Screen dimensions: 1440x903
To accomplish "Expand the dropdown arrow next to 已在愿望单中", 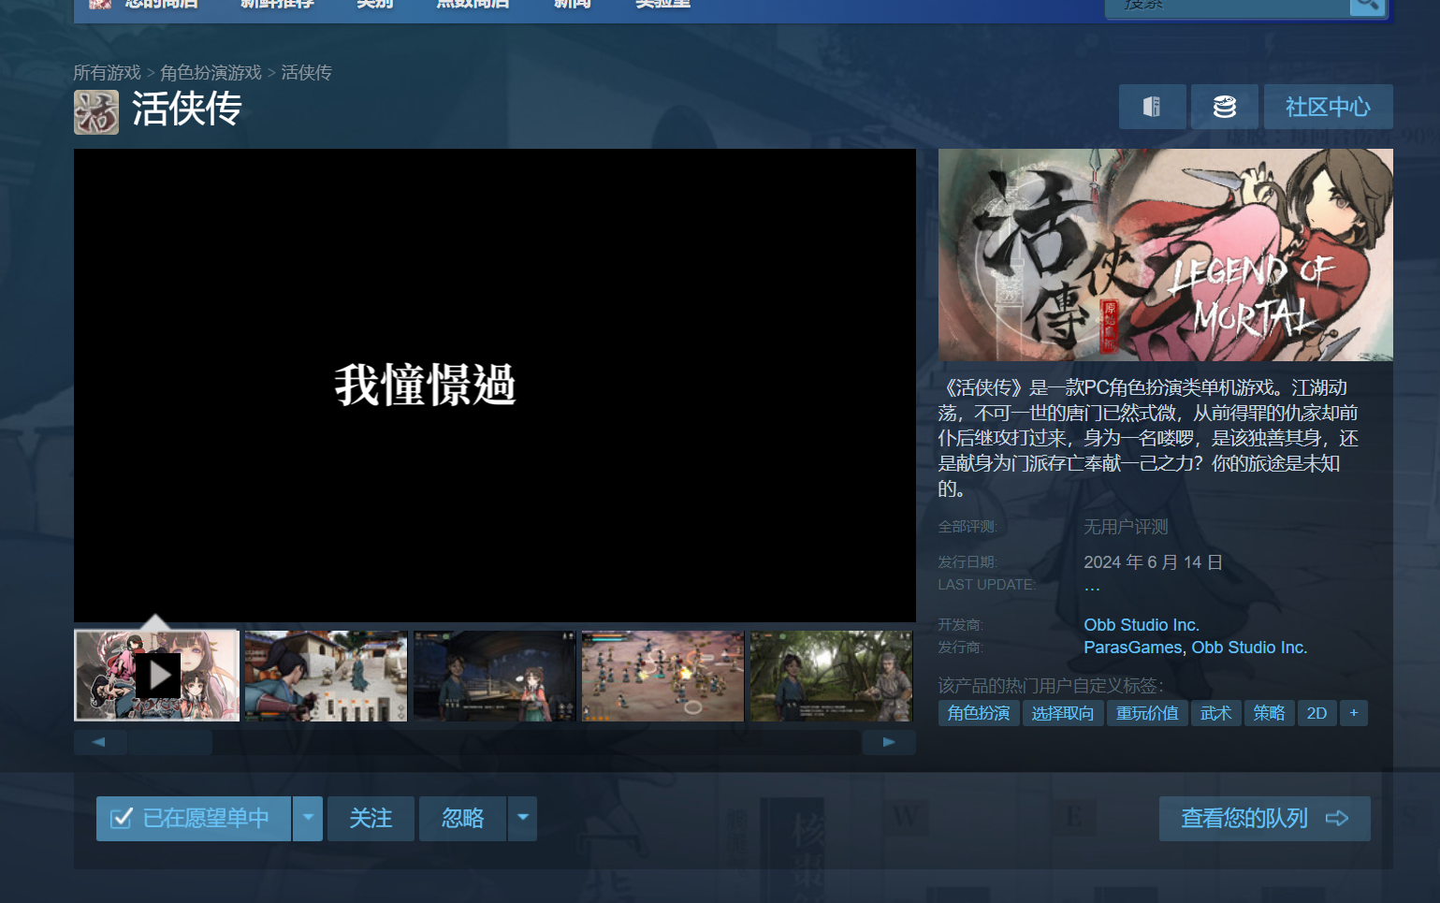I will pos(308,819).
